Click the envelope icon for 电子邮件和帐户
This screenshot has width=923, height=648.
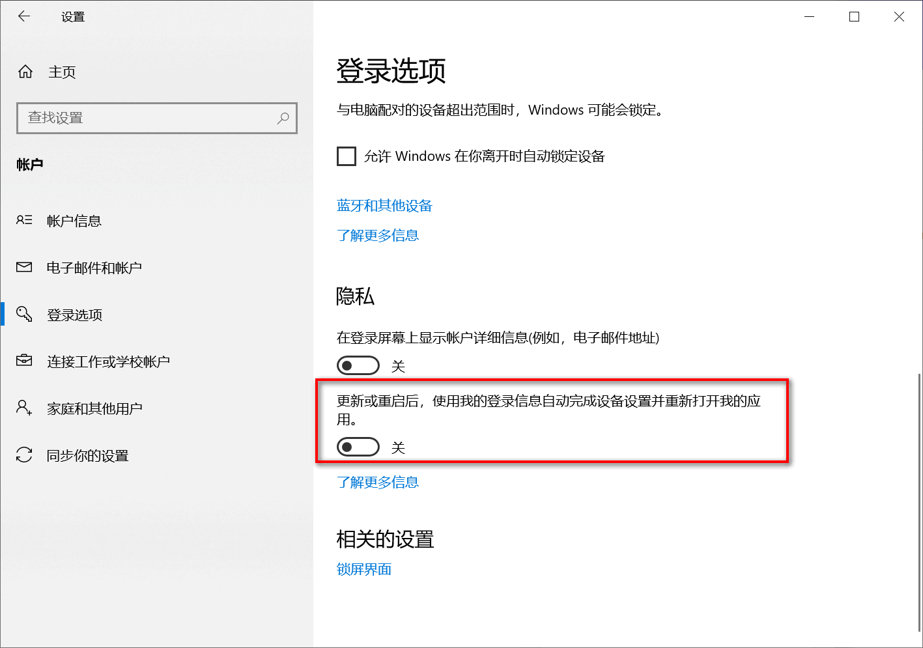pyautogui.click(x=24, y=267)
